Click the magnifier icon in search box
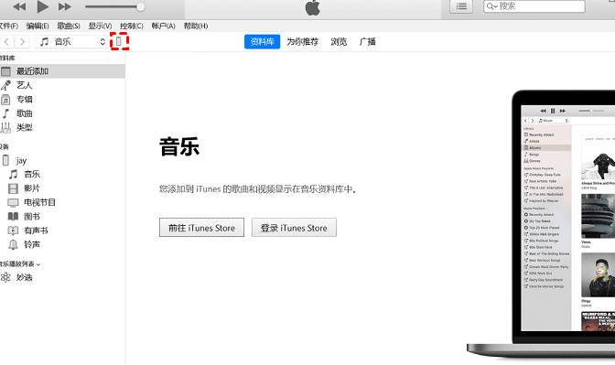615x365 pixels. point(491,6)
